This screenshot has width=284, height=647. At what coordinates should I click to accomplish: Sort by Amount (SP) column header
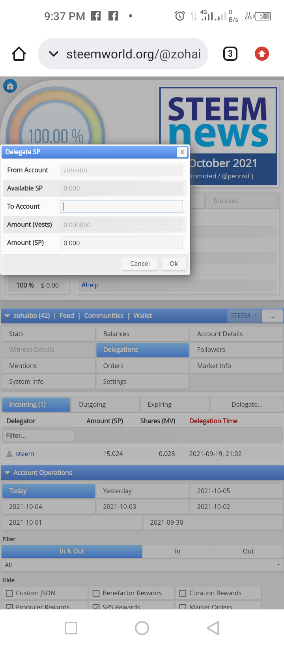click(x=105, y=421)
